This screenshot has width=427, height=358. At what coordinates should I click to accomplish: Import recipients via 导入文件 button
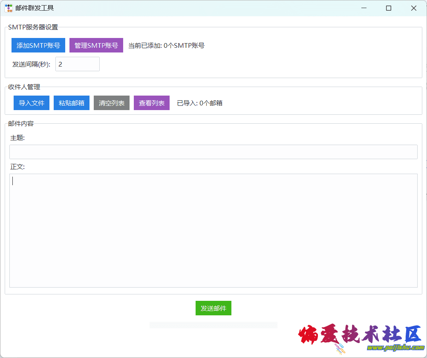pos(31,103)
